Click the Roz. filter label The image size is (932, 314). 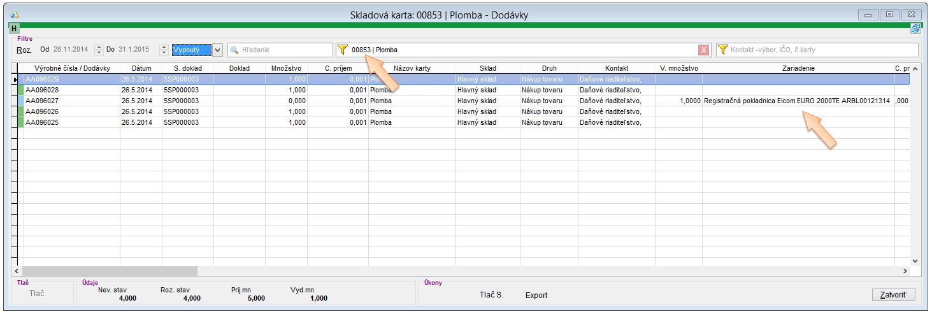tap(23, 50)
